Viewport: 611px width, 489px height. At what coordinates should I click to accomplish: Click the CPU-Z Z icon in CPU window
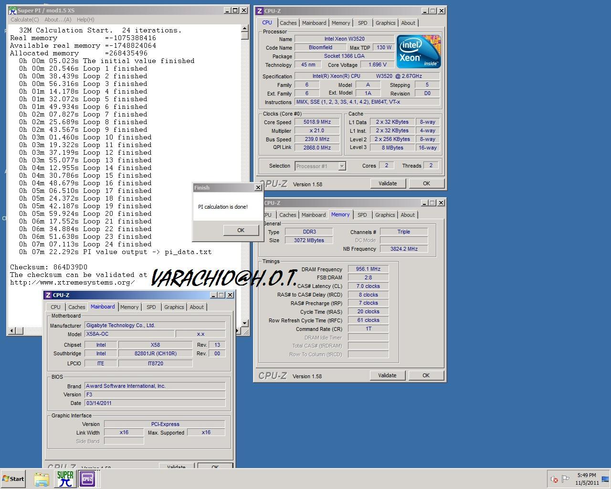[x=259, y=11]
